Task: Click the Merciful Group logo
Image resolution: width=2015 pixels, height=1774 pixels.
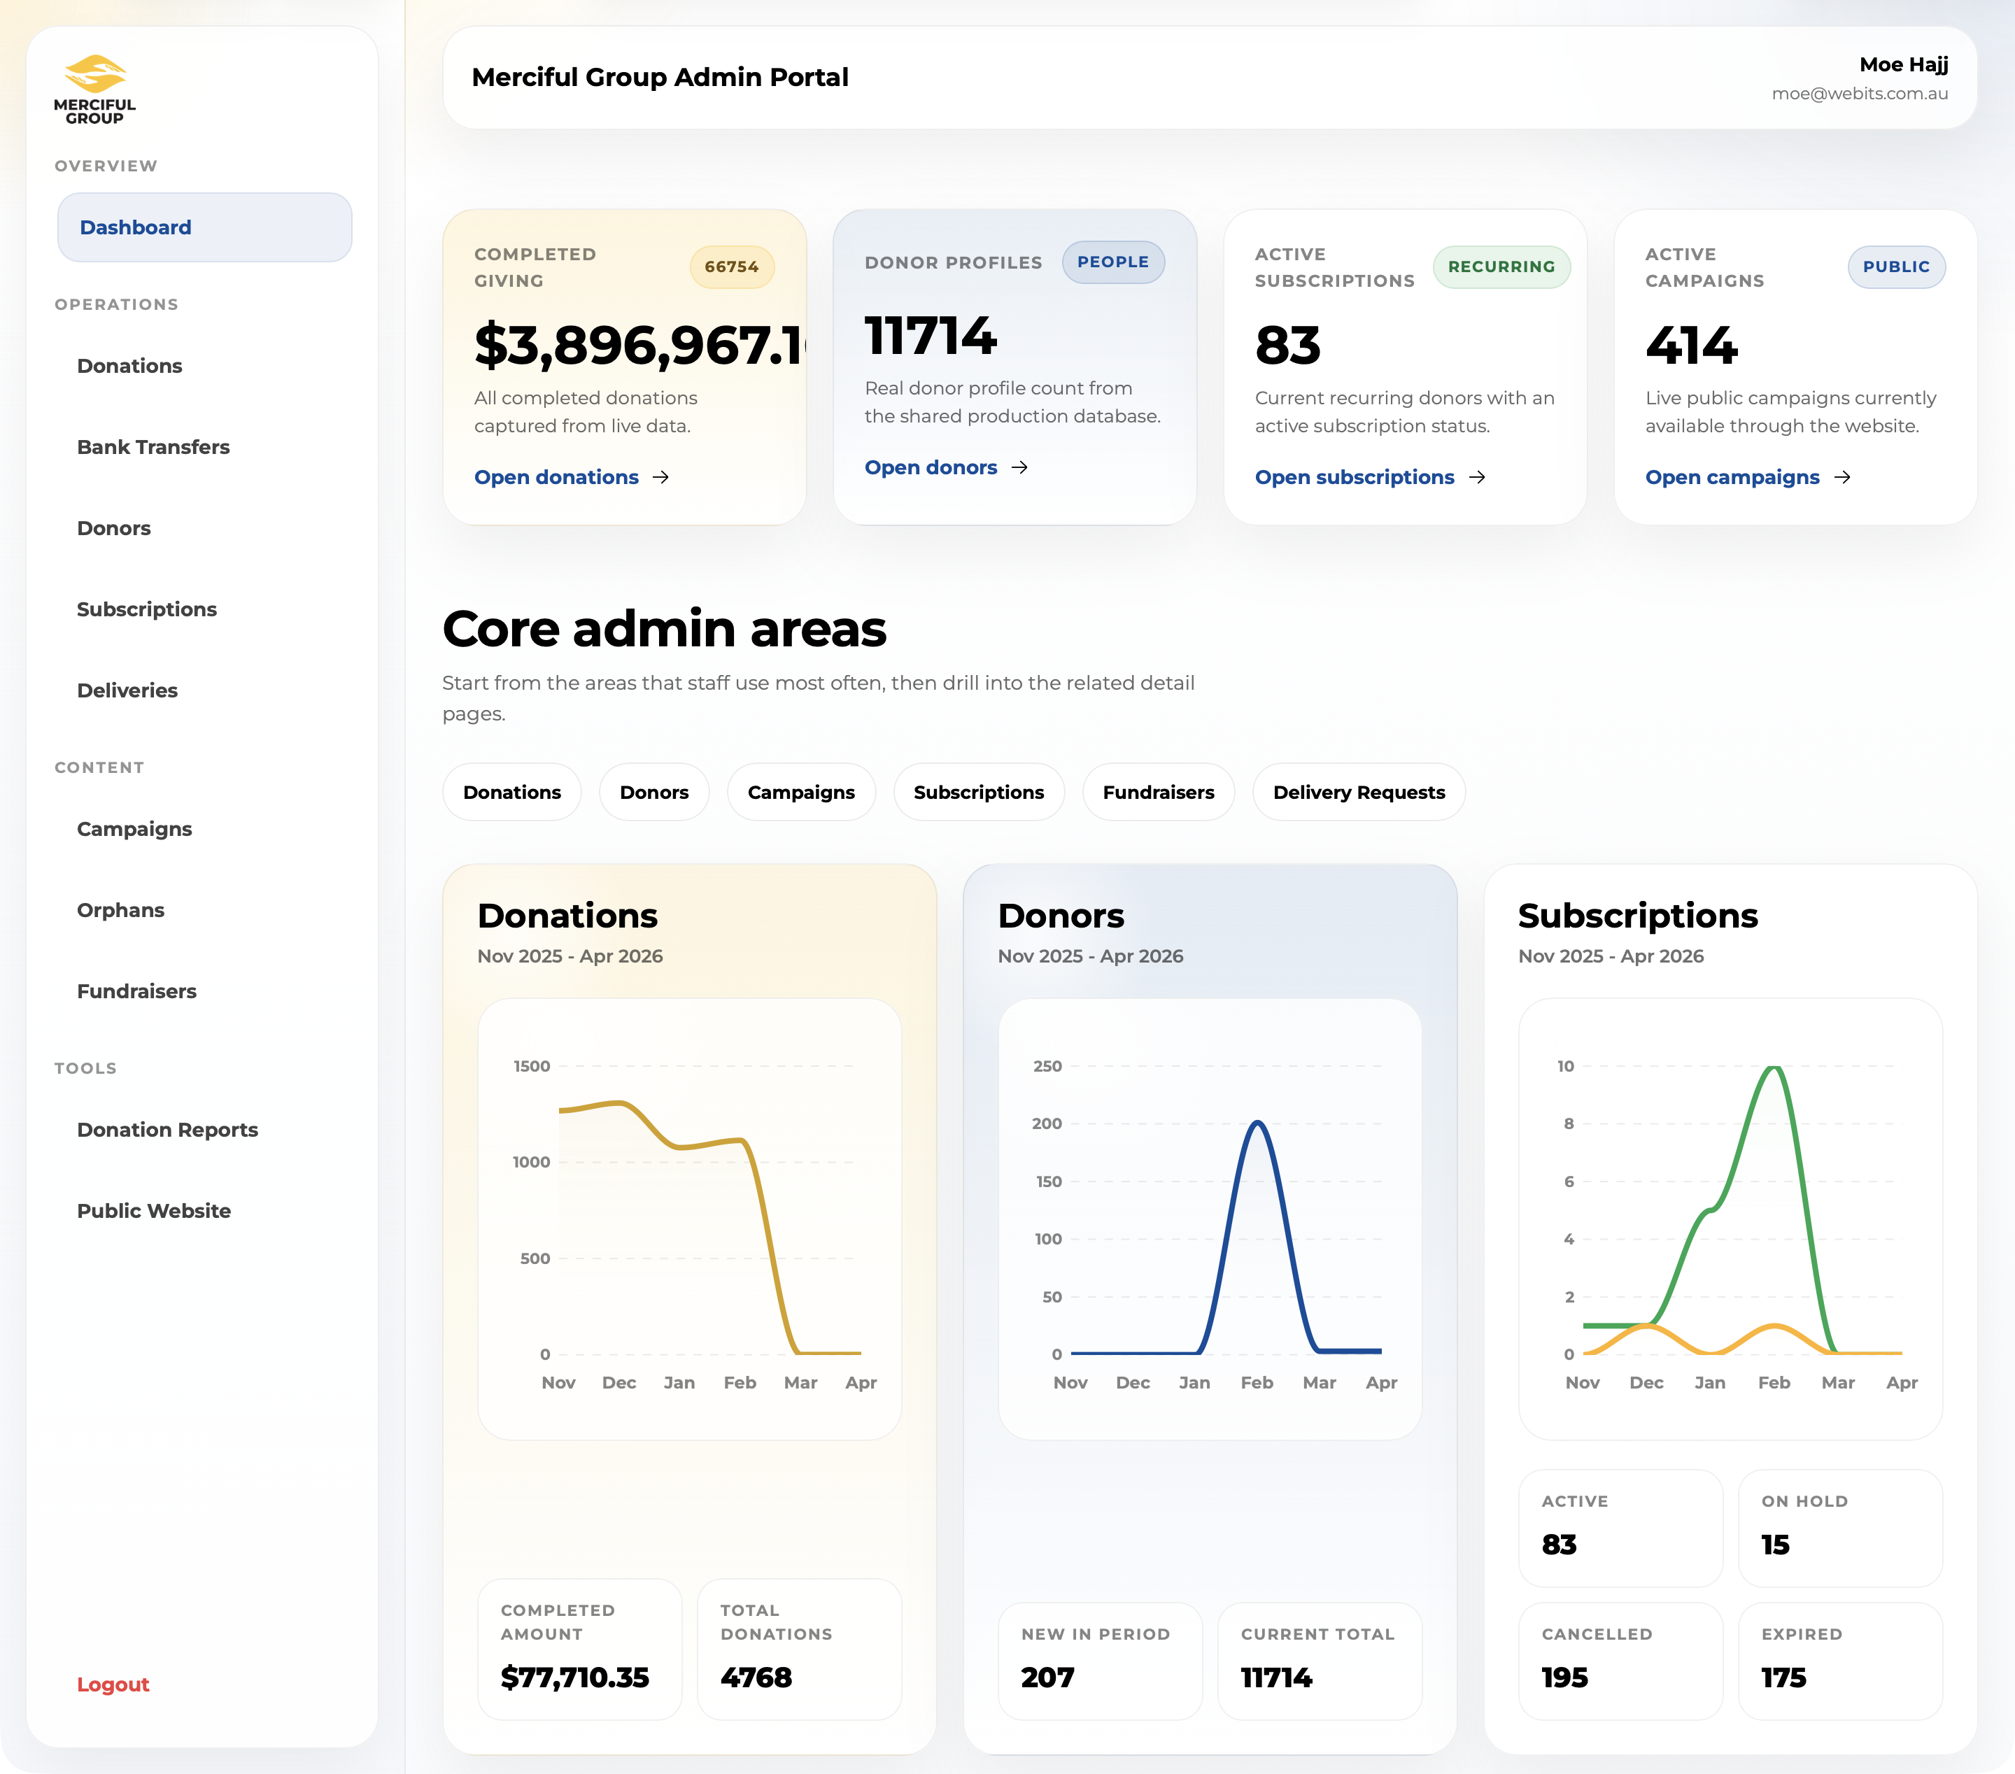Action: coord(94,90)
